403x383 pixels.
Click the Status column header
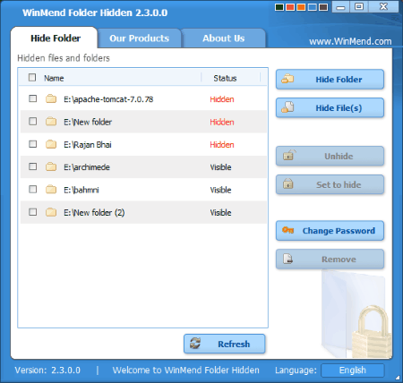[x=225, y=78]
